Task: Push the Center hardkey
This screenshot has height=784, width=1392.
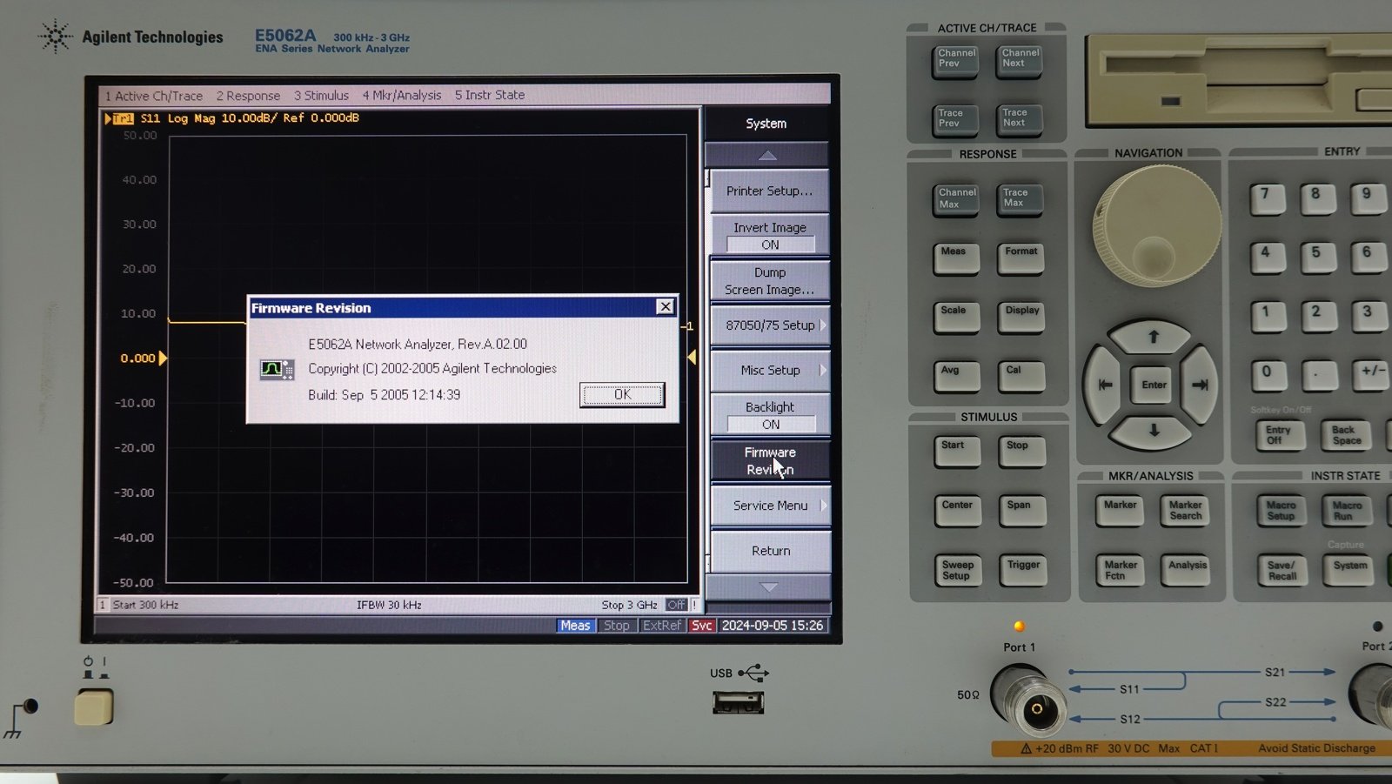Action: tap(959, 512)
